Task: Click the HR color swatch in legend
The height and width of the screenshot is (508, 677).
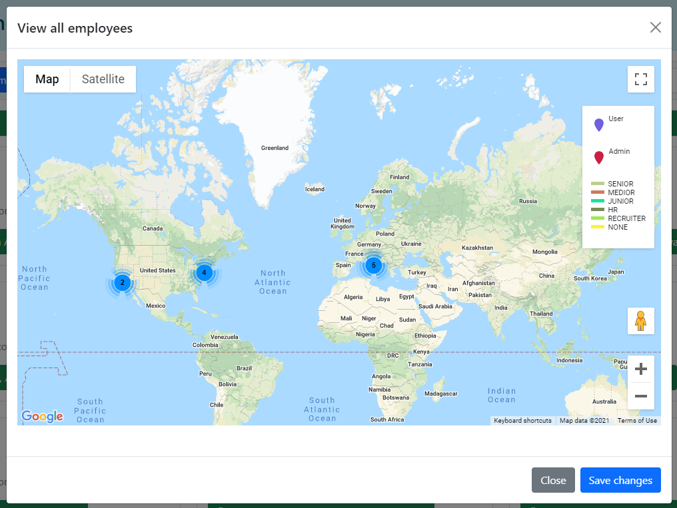Action: (598, 210)
